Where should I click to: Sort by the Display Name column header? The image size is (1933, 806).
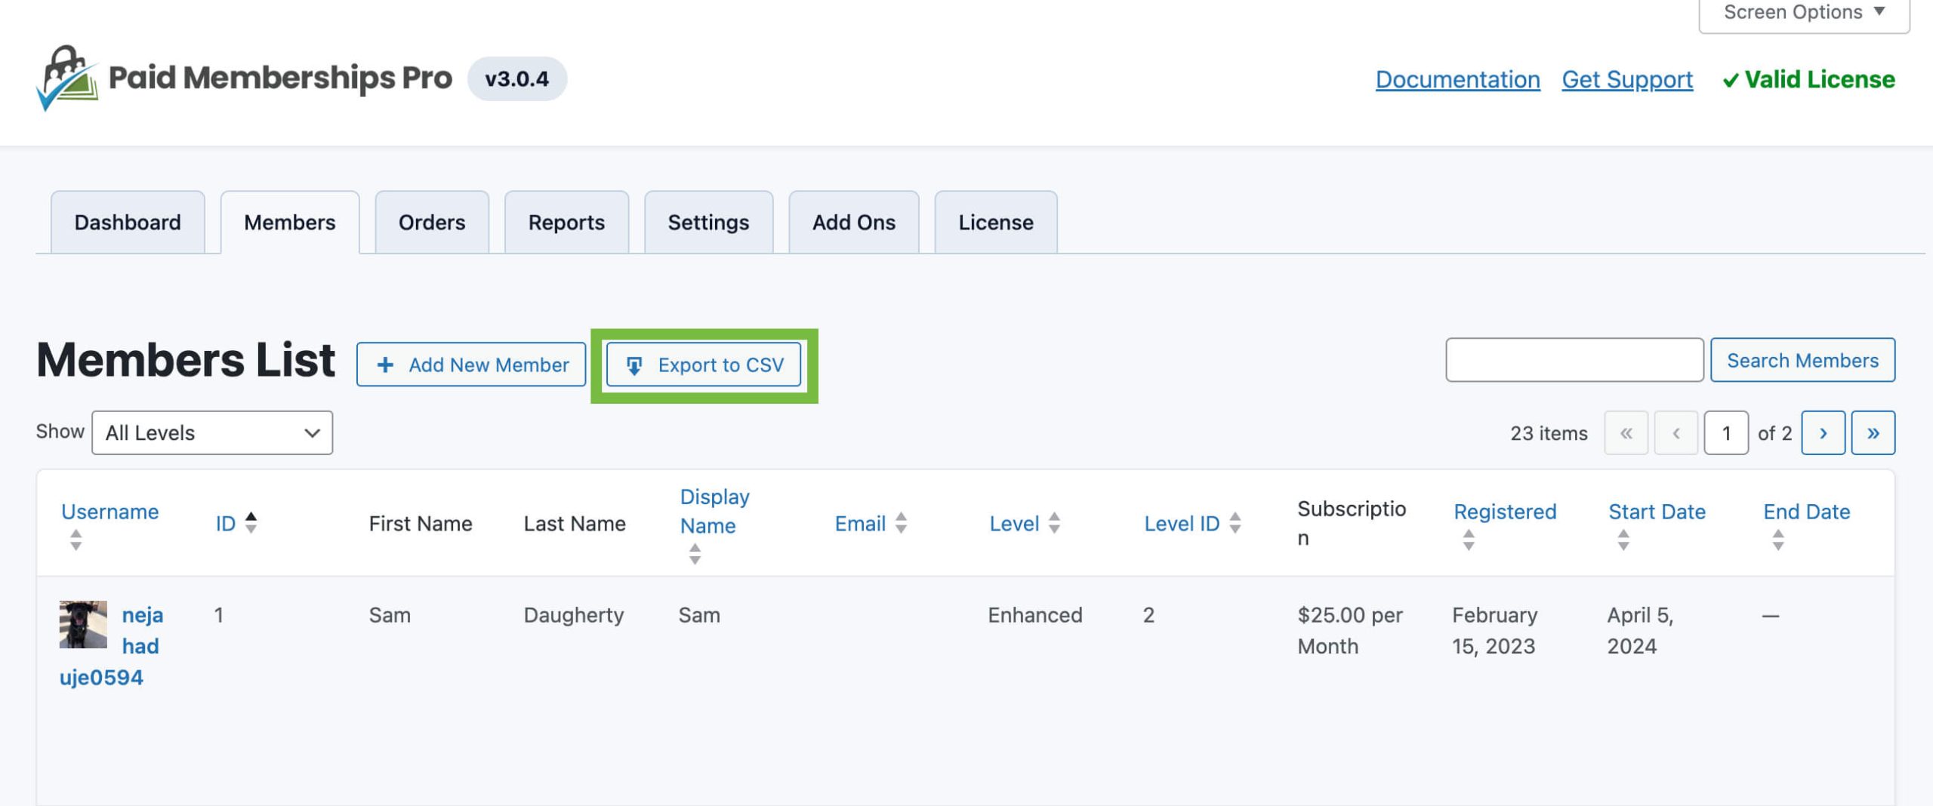point(715,511)
